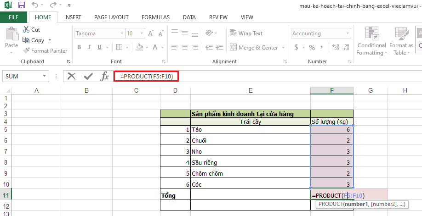This screenshot has height=216, width=422.
Task: Select Align Right icon
Action: (195, 47)
